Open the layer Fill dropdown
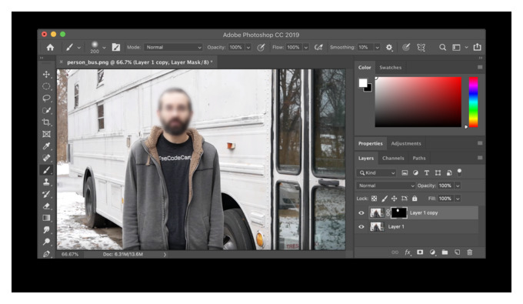This screenshot has height=304, width=523. click(x=458, y=199)
